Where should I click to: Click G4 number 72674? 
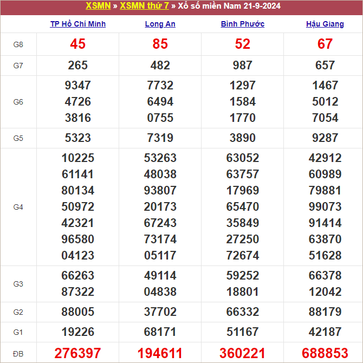click(x=243, y=255)
